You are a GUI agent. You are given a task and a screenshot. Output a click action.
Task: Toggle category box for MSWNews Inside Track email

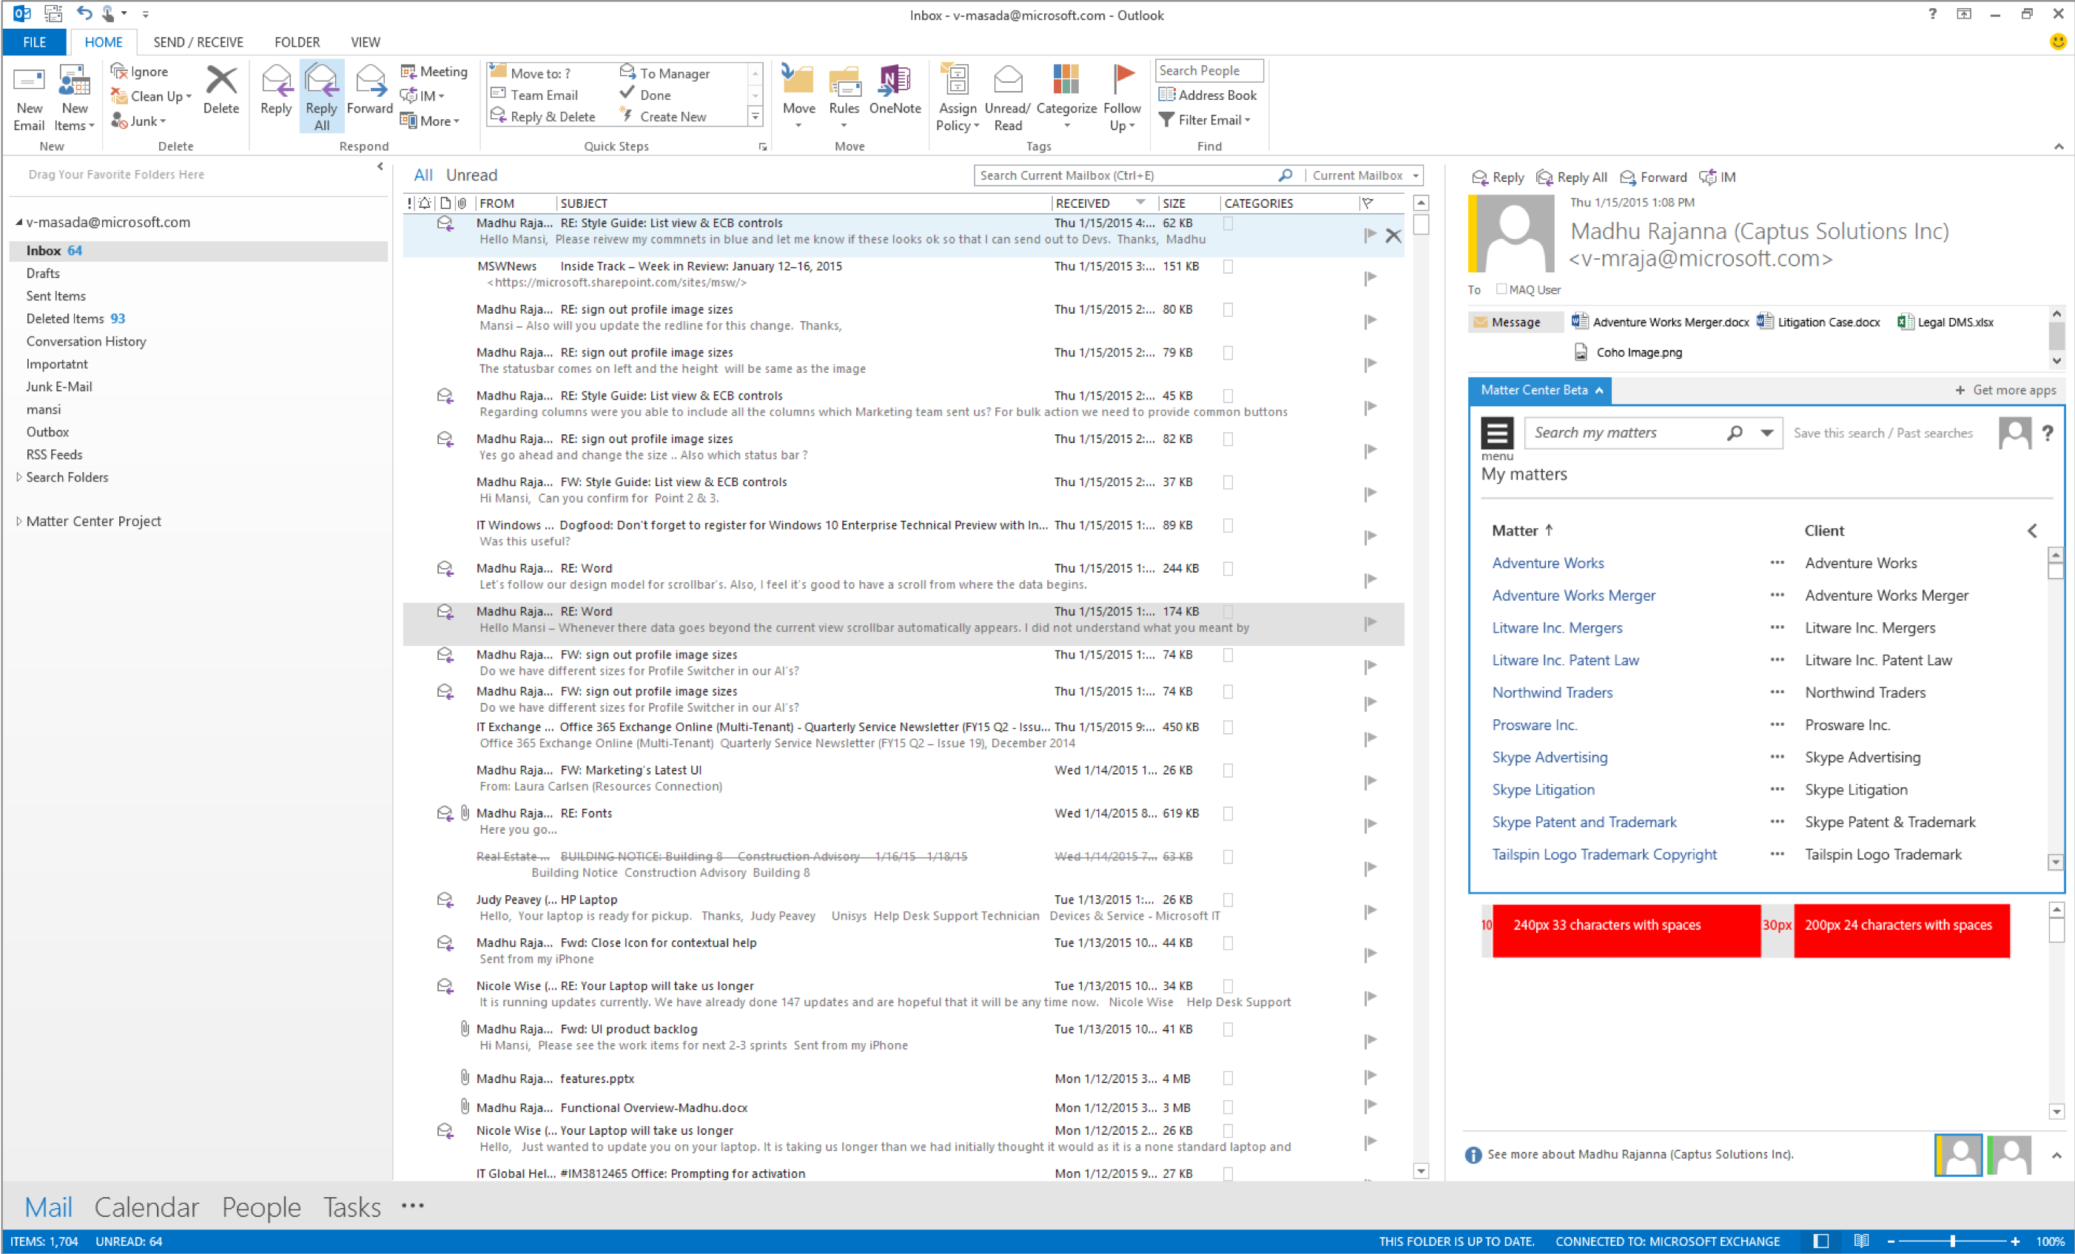(1228, 267)
